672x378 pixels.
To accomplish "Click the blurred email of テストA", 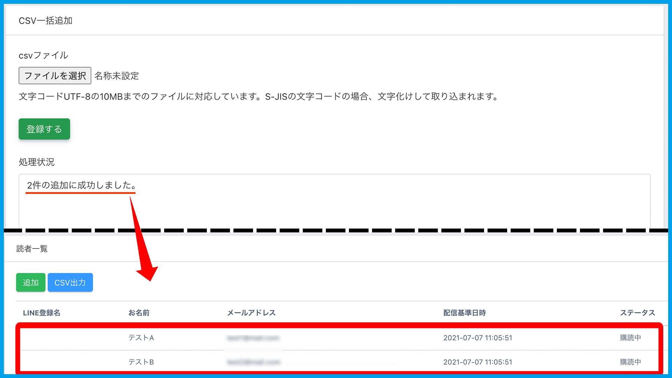I will point(253,338).
